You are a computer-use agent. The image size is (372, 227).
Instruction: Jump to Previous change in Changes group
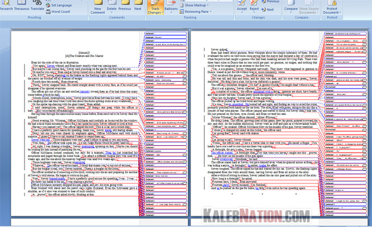coord(270,1)
